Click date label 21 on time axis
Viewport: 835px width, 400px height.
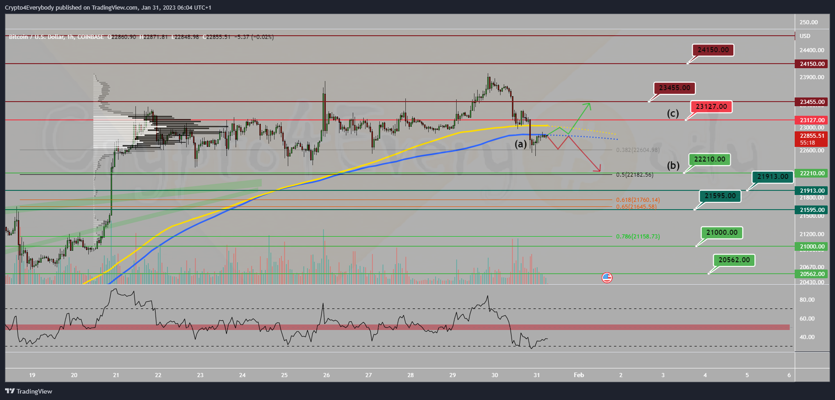pyautogui.click(x=116, y=375)
